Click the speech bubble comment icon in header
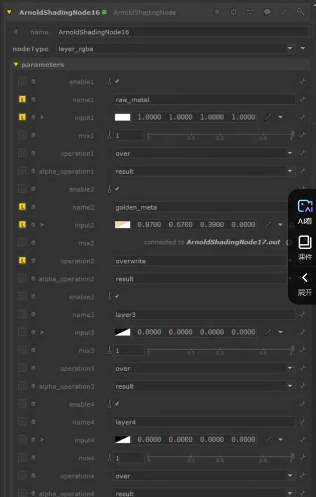The height and width of the screenshot is (497, 316). tap(267, 12)
